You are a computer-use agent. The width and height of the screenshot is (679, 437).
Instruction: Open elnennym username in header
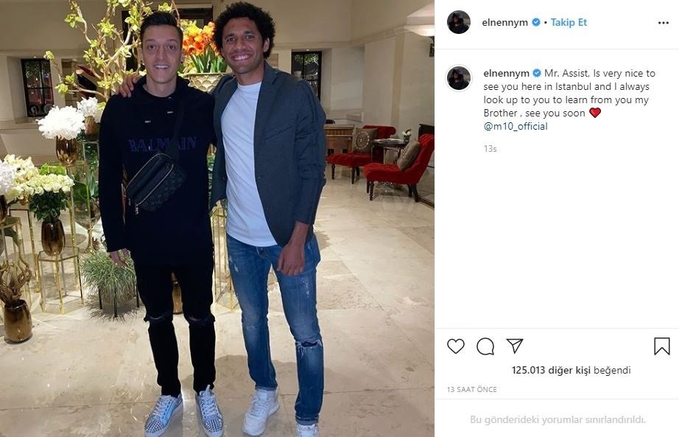[x=505, y=23]
